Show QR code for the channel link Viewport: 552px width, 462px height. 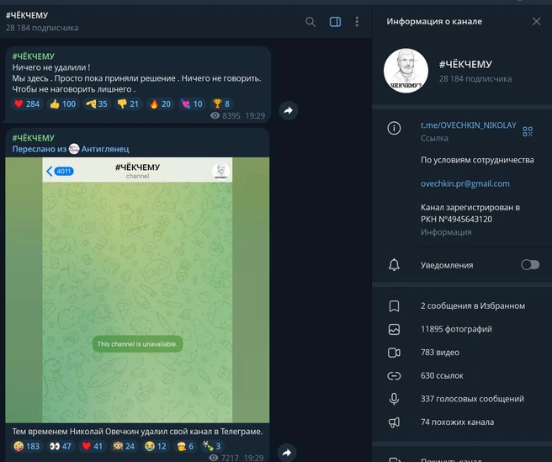[x=528, y=131]
